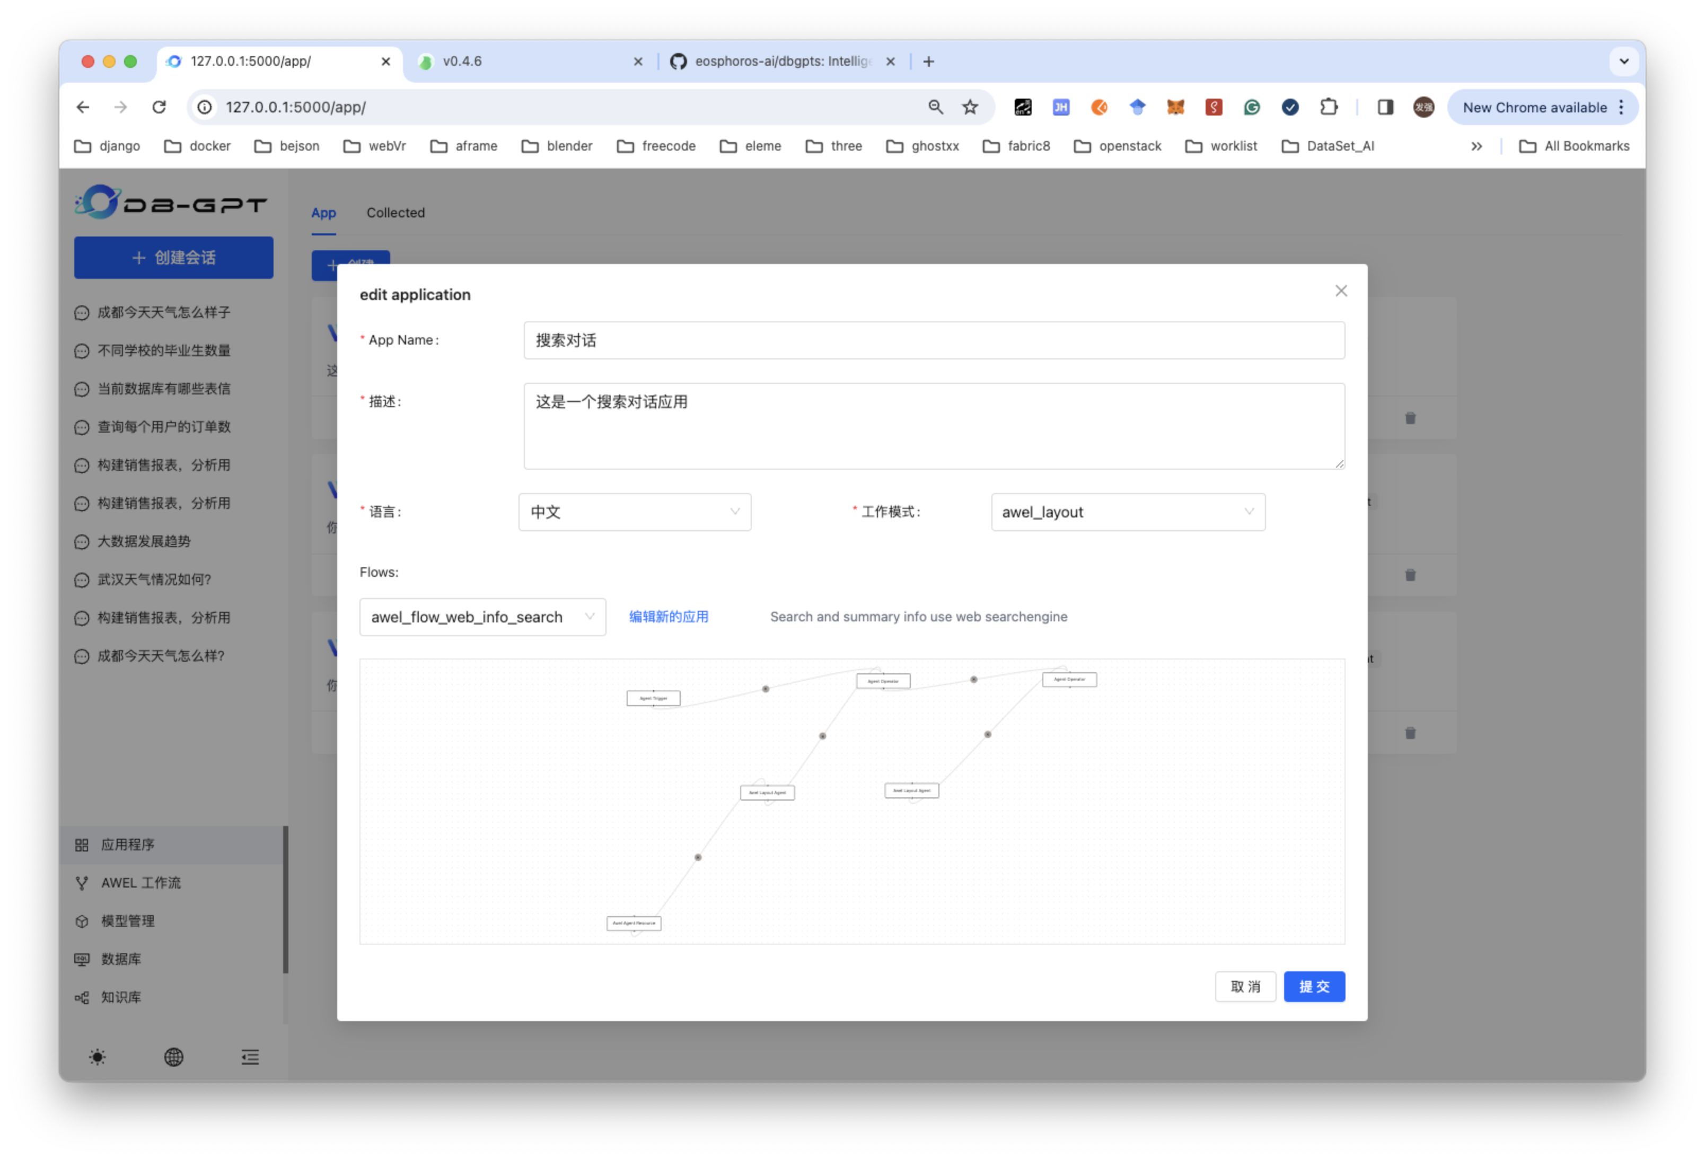Close the edit application dialog
This screenshot has width=1705, height=1160.
pyautogui.click(x=1341, y=291)
